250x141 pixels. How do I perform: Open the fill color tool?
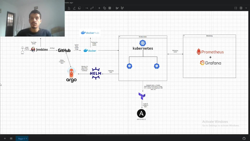tap(69, 8)
